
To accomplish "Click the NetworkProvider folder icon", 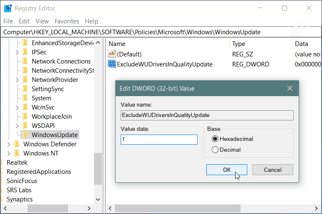I will pyautogui.click(x=25, y=79).
